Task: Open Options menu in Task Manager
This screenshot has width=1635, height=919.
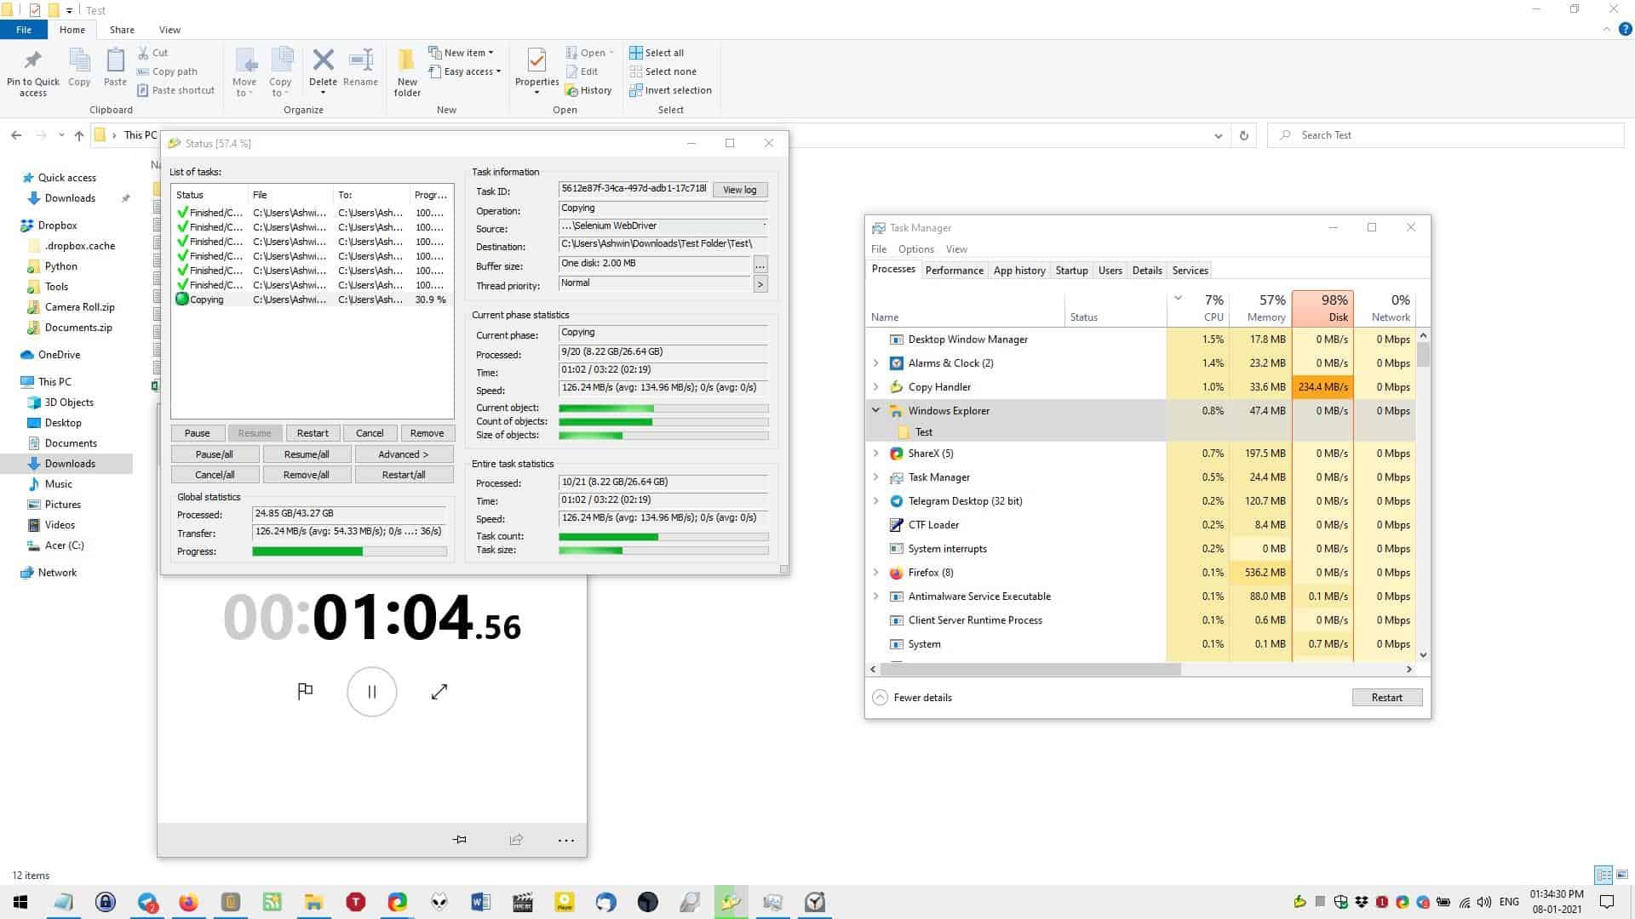Action: 915,249
